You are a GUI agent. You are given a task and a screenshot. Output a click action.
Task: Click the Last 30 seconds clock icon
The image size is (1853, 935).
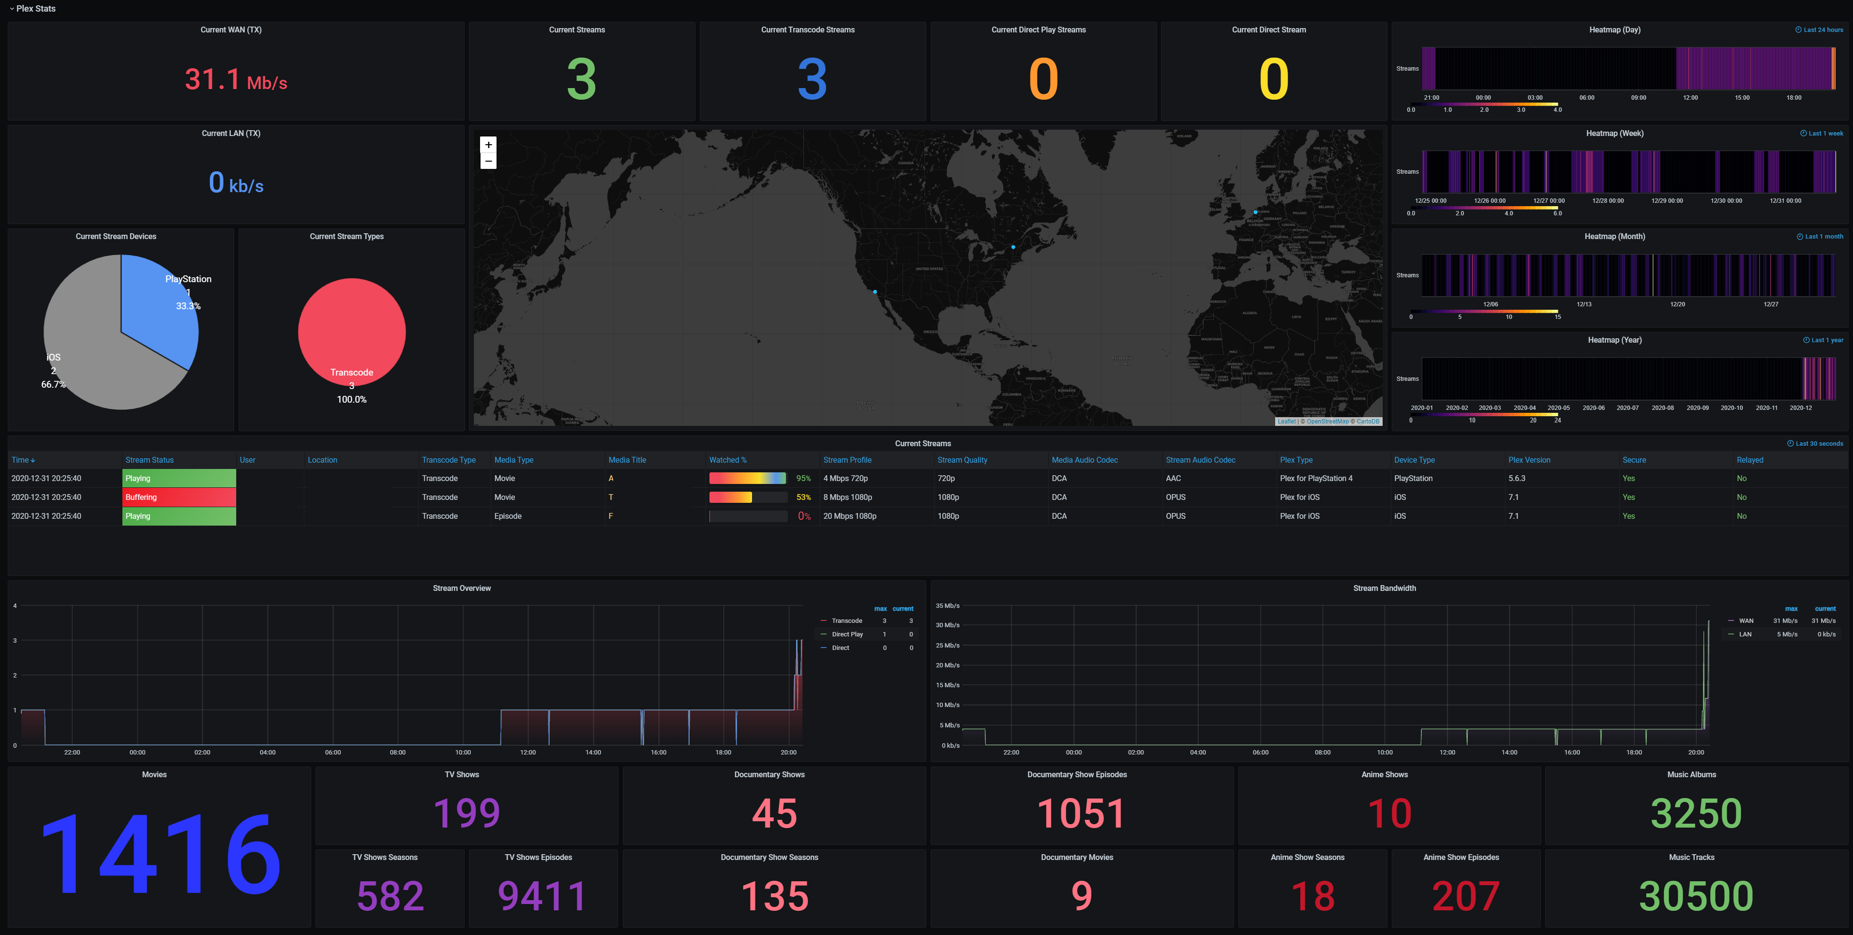pos(1791,444)
